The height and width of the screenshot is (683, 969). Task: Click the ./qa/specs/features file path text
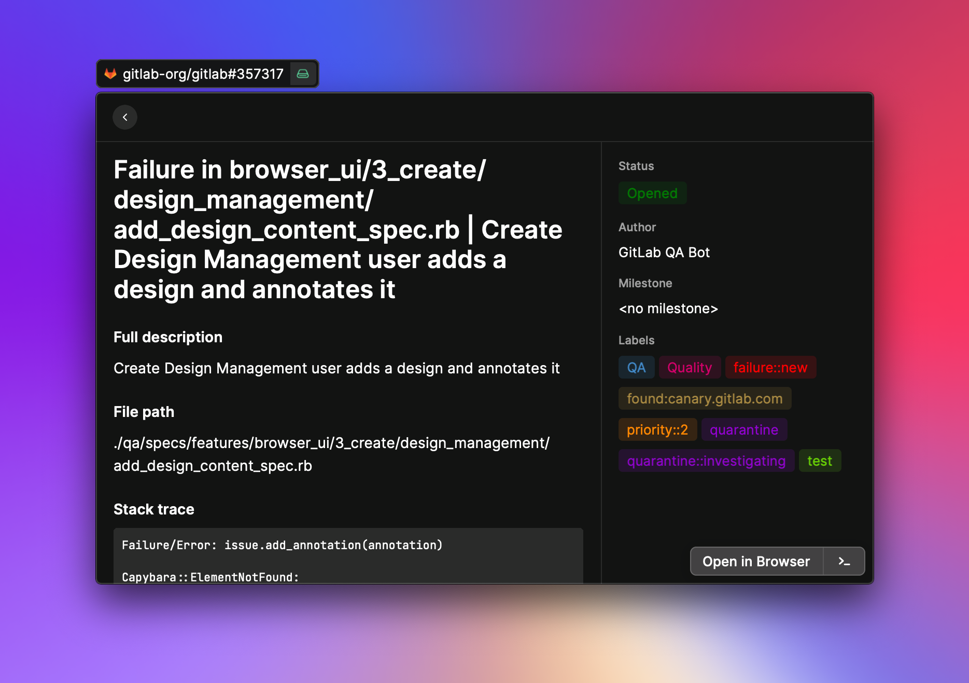tap(332, 454)
